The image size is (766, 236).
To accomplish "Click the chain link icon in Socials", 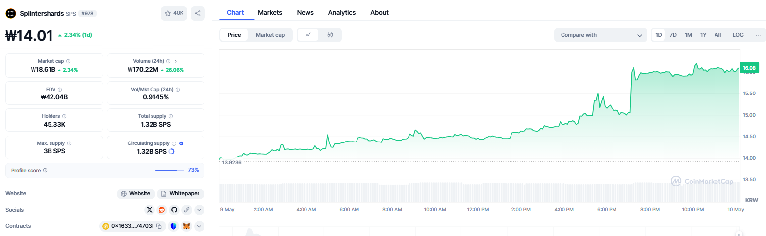I will click(x=186, y=210).
